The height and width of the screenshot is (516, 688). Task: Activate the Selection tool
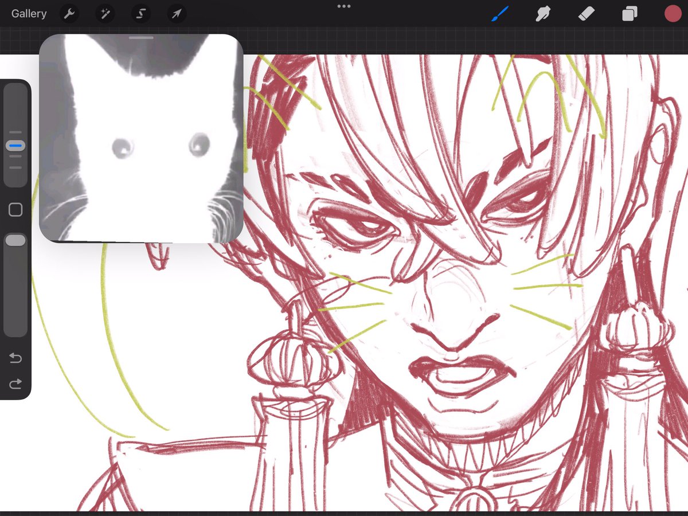(141, 14)
